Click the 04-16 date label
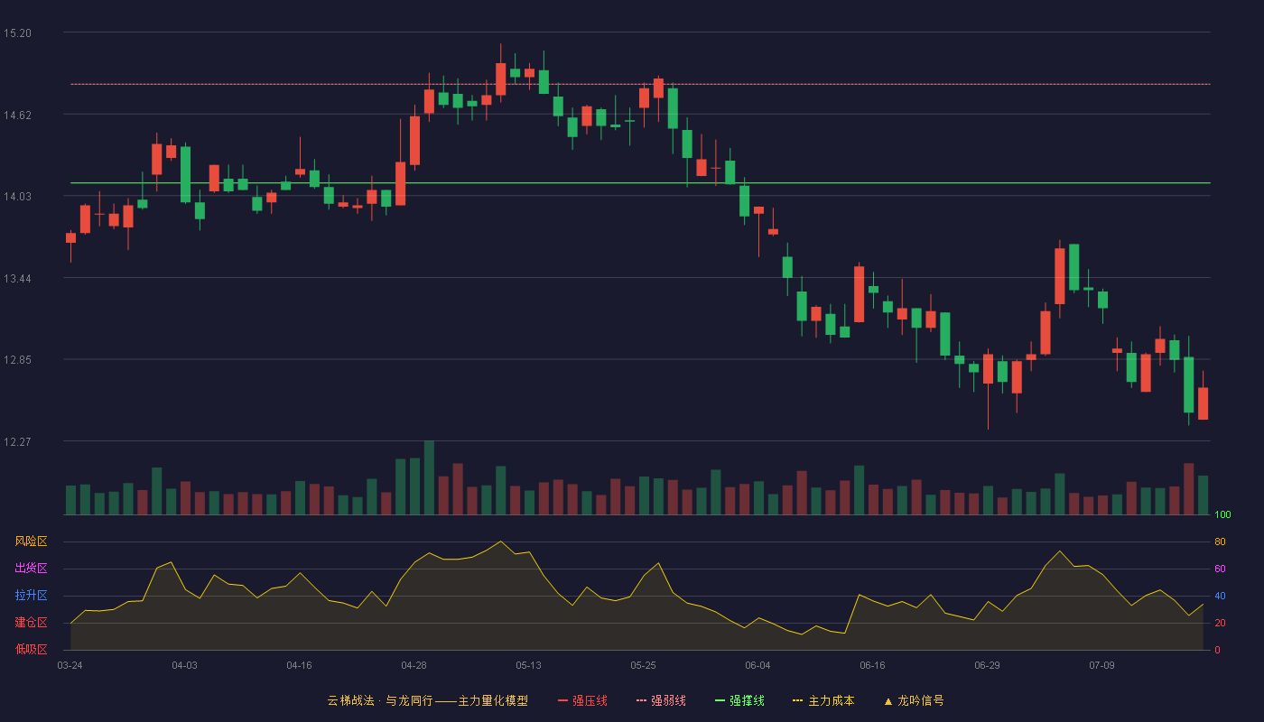 (299, 665)
